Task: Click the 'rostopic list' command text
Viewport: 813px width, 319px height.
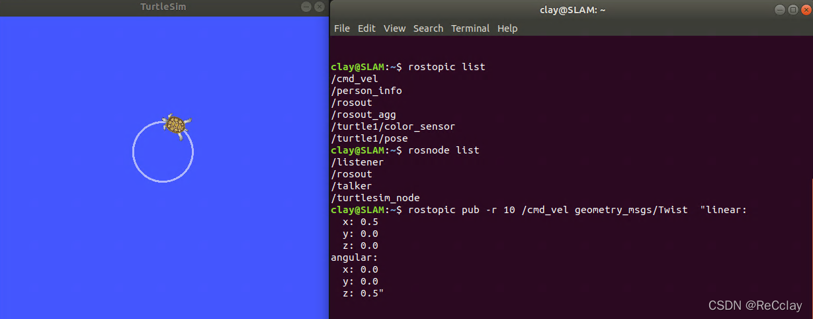Action: (x=447, y=67)
